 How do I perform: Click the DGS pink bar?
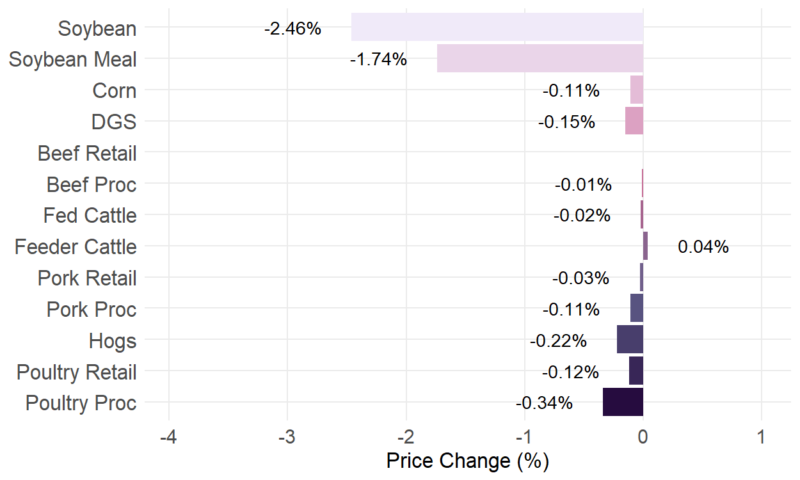pos(634,121)
